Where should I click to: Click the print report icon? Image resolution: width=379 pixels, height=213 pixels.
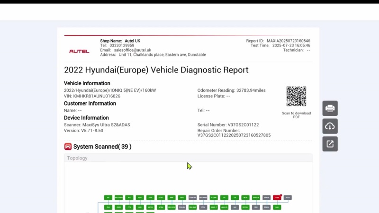click(330, 108)
